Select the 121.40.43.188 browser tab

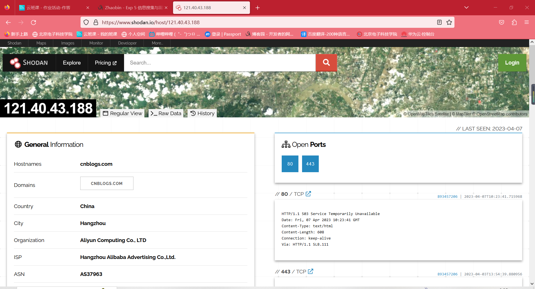[x=211, y=8]
